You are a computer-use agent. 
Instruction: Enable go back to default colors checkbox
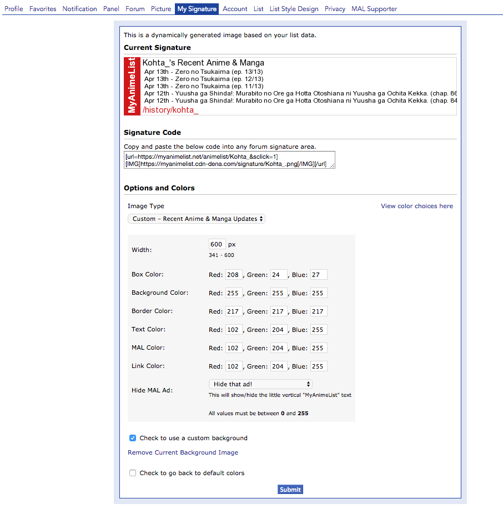click(133, 473)
